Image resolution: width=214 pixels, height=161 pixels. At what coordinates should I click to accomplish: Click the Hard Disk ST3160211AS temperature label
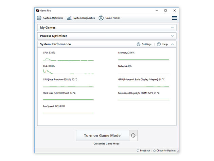59,93
